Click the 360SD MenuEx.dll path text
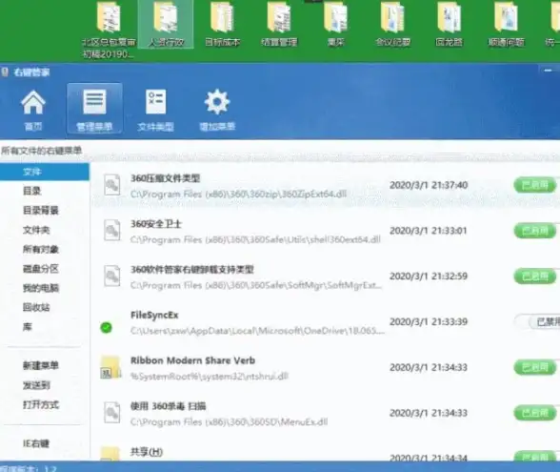Viewport: 560px width, 472px height. coord(229,421)
